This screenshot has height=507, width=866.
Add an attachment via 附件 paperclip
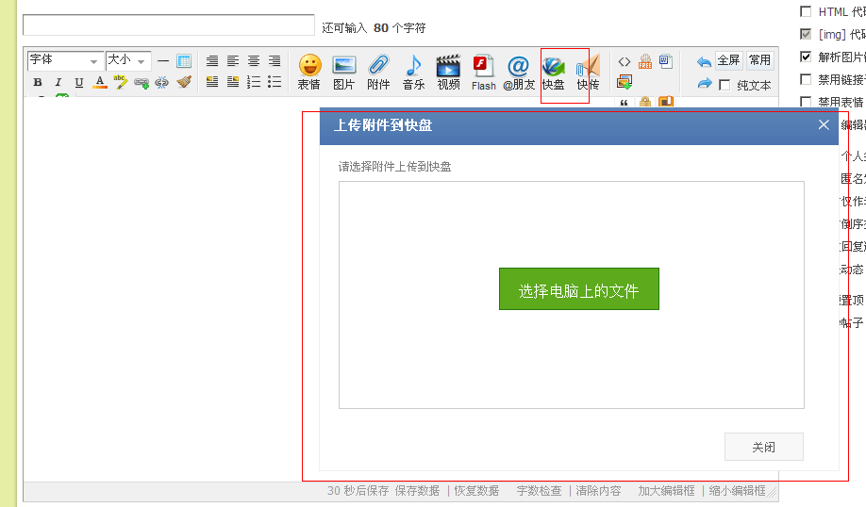pos(379,73)
